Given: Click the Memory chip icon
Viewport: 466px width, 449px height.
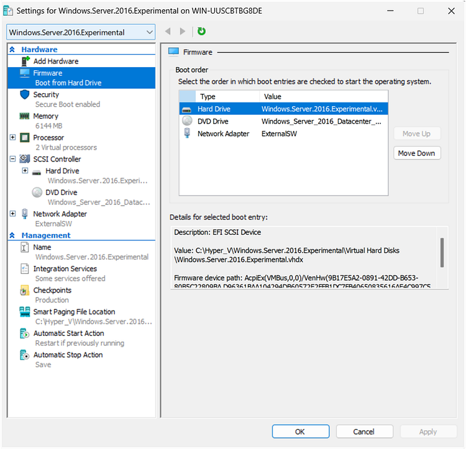Looking at the screenshot, I should 25,116.
